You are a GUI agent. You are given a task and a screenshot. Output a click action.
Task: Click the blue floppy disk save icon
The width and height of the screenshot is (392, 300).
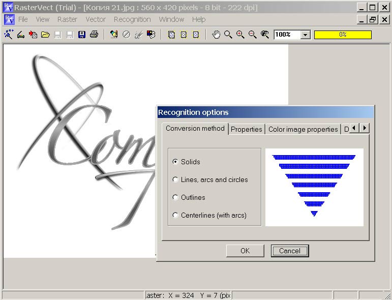[82, 35]
